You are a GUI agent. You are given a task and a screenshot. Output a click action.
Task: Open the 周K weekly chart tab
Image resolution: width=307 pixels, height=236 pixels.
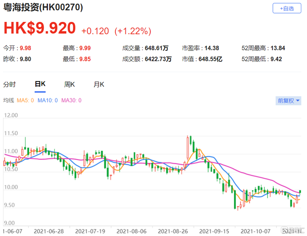click(x=69, y=85)
